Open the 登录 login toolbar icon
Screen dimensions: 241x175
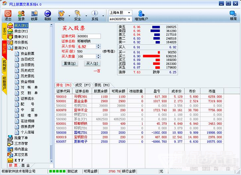point(21,15)
